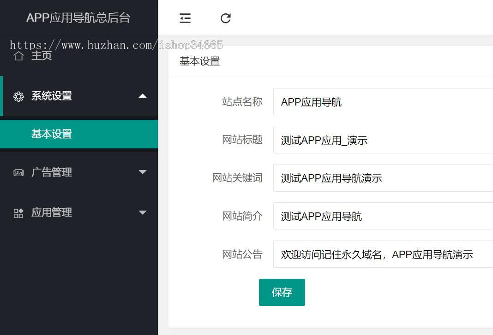Screen dimensions: 493x335
Task: Focus the 站点名称 input field
Action: click(x=383, y=102)
